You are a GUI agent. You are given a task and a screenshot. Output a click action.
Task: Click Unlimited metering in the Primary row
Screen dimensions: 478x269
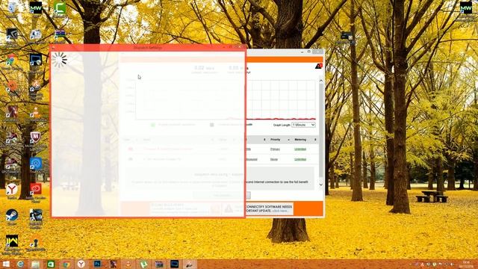pos(300,149)
